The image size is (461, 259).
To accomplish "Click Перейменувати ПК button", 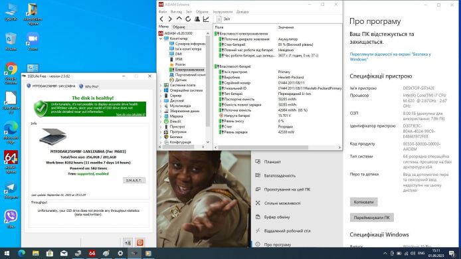I will (x=371, y=218).
